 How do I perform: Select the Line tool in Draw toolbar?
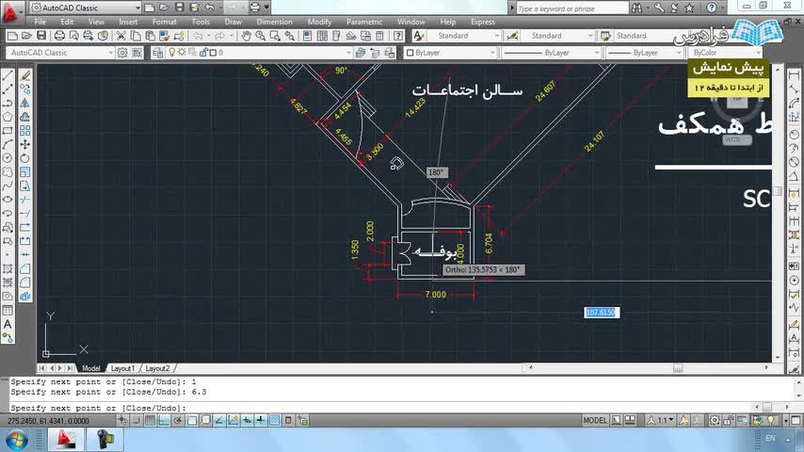click(8, 75)
